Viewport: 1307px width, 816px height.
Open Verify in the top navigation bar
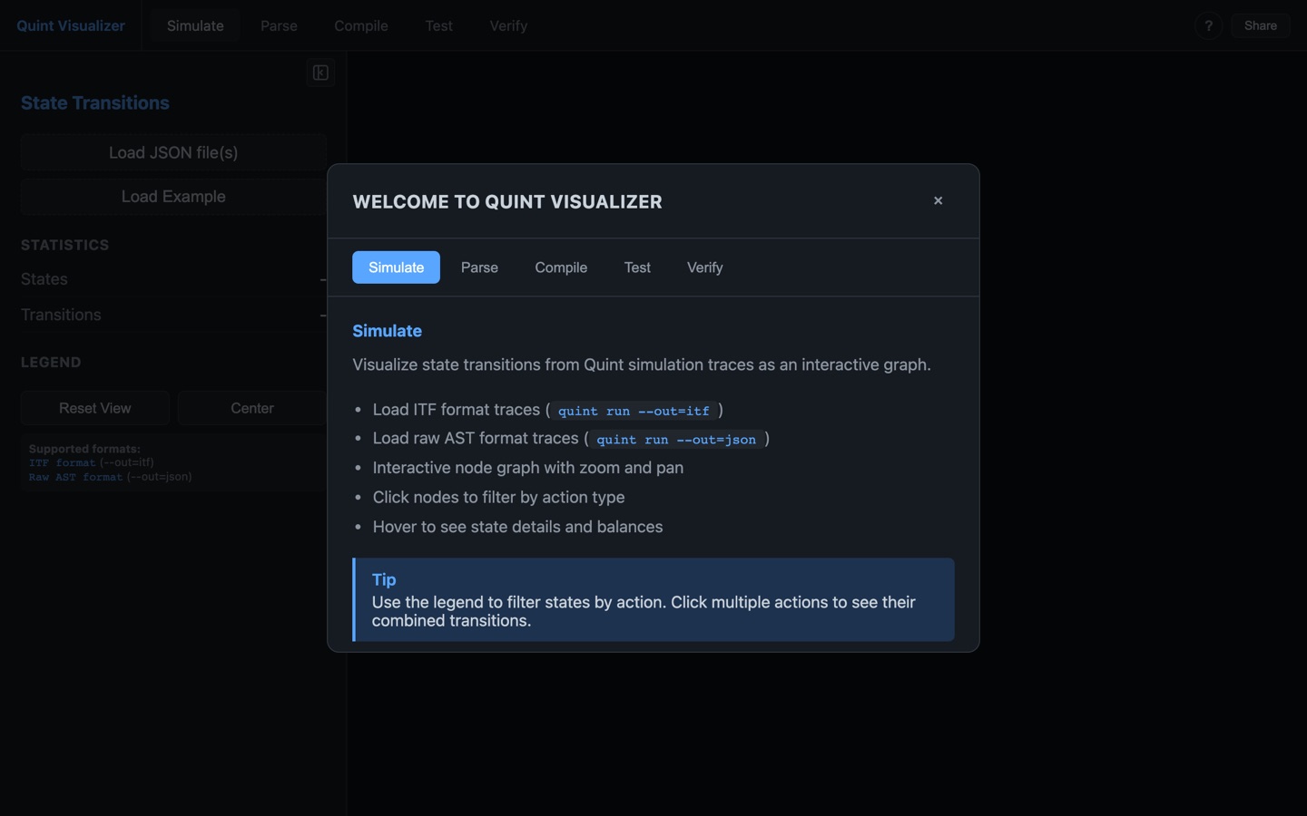(508, 25)
